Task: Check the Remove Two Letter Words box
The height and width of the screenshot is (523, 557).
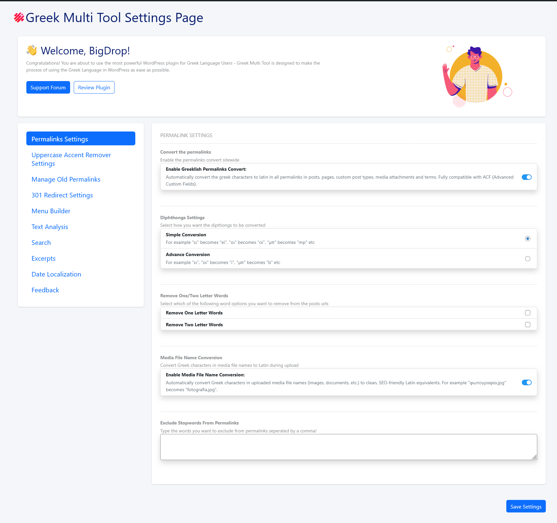Action: pyautogui.click(x=527, y=325)
